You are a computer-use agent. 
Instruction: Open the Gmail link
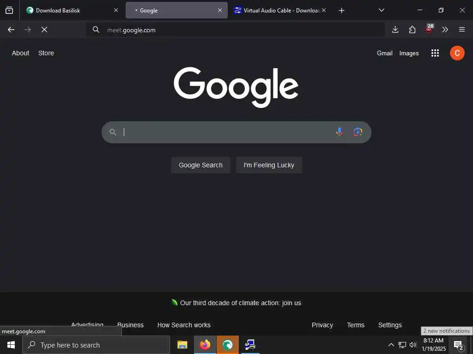tap(385, 53)
